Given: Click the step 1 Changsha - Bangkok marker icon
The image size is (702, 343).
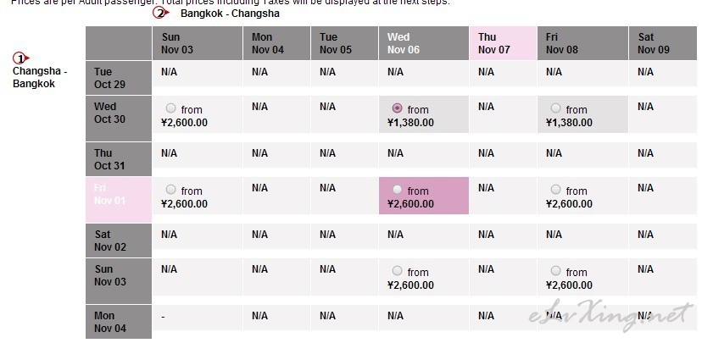Looking at the screenshot, I should (x=20, y=58).
